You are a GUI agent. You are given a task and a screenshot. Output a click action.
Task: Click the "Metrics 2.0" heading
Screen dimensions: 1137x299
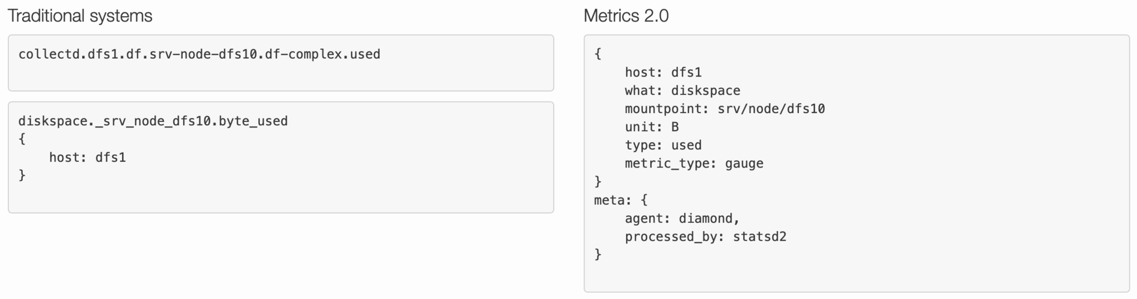click(626, 16)
